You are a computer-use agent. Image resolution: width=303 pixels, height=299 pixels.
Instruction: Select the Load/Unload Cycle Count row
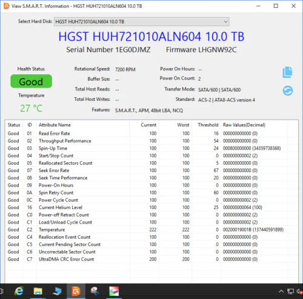(151, 222)
